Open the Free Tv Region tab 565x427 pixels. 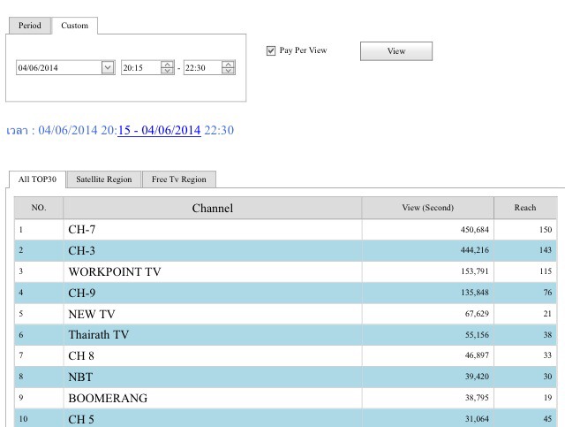(179, 179)
